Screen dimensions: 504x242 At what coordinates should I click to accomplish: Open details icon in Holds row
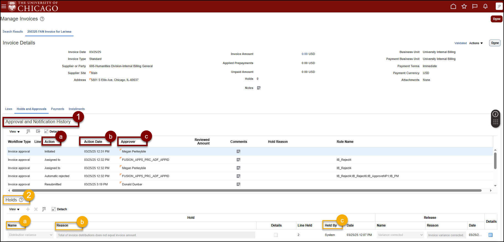click(490, 235)
